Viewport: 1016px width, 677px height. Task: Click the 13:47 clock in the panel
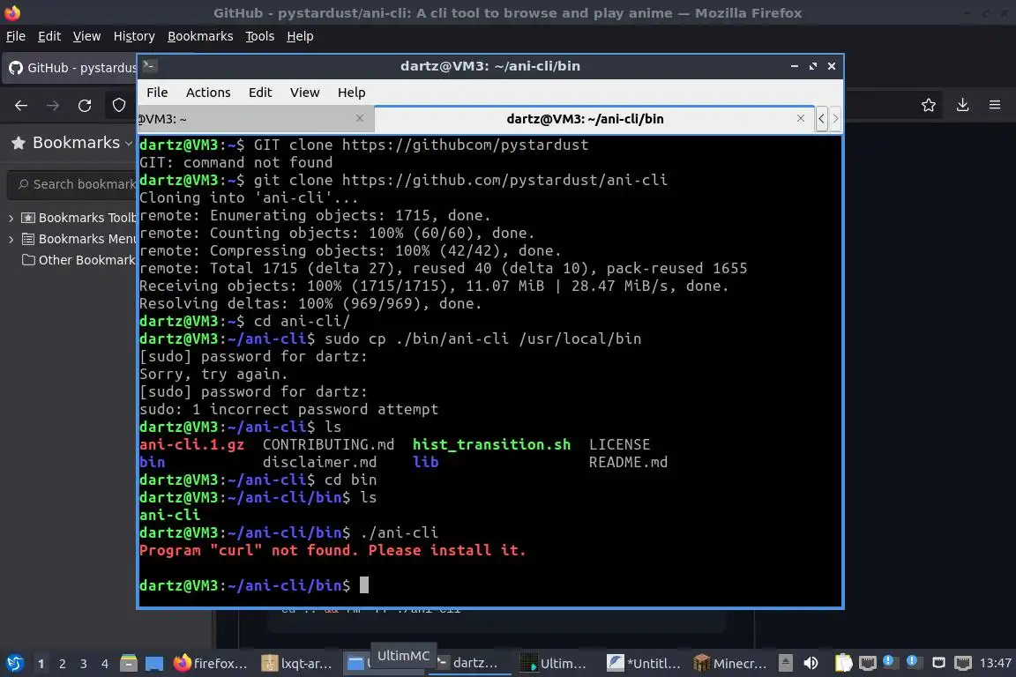[995, 663]
